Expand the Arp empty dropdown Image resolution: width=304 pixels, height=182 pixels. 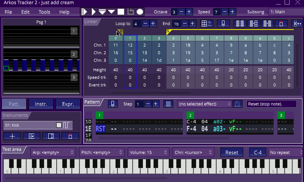[53, 152]
